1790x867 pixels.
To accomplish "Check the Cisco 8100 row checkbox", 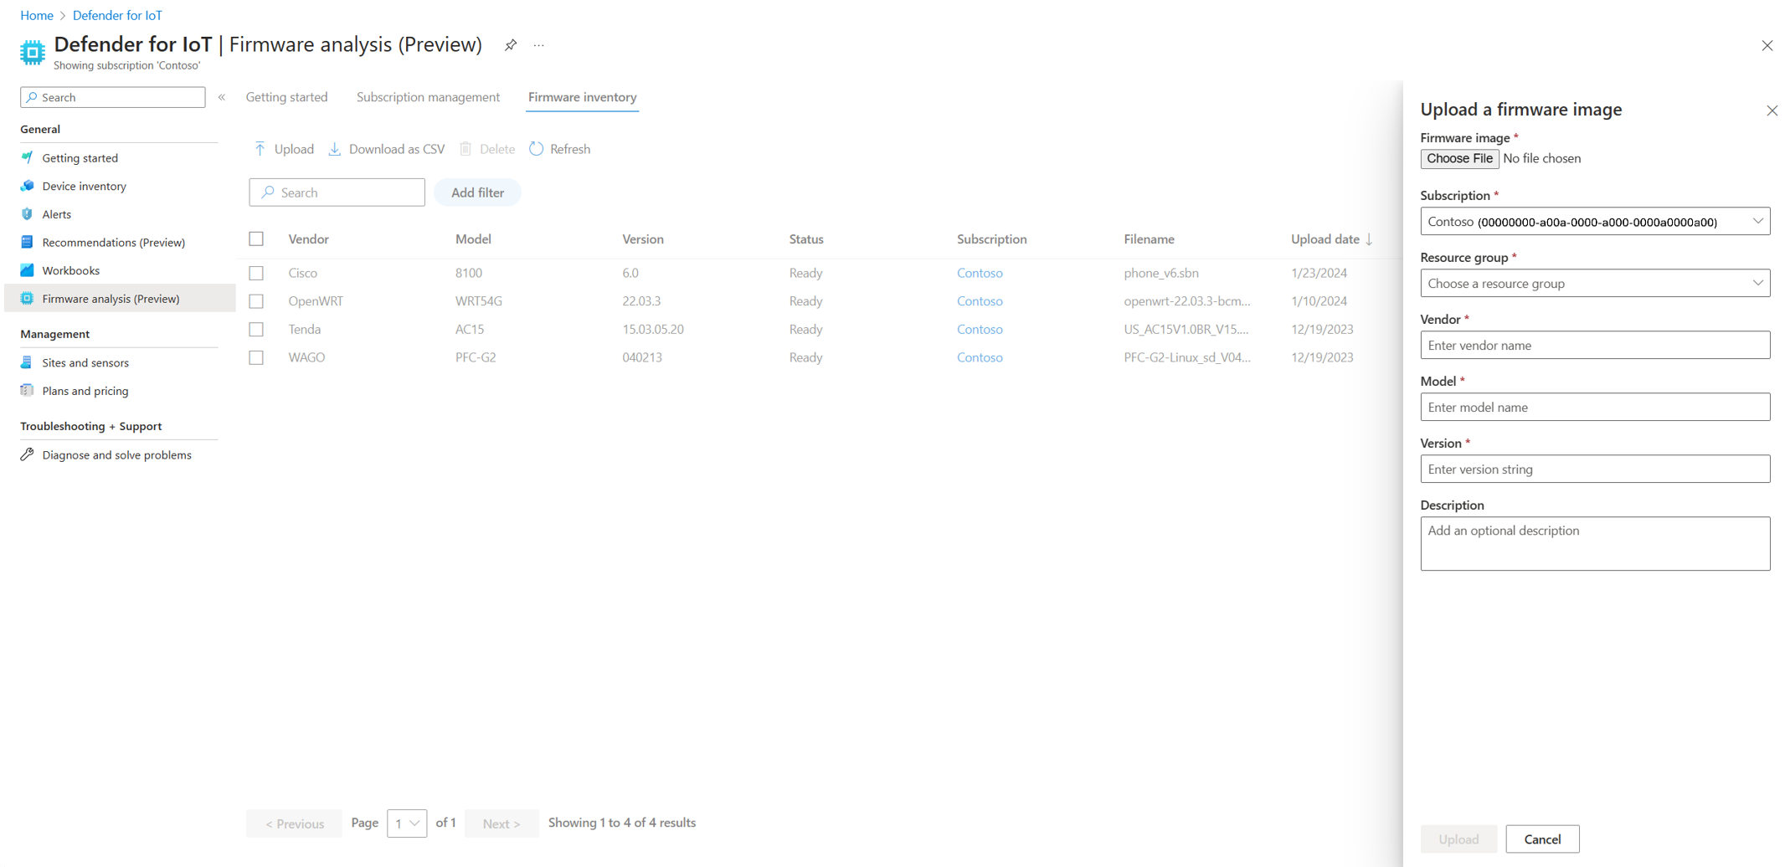I will (256, 273).
